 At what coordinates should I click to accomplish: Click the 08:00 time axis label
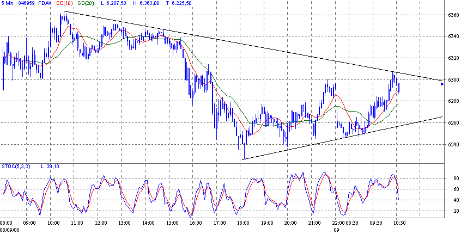[6, 223]
